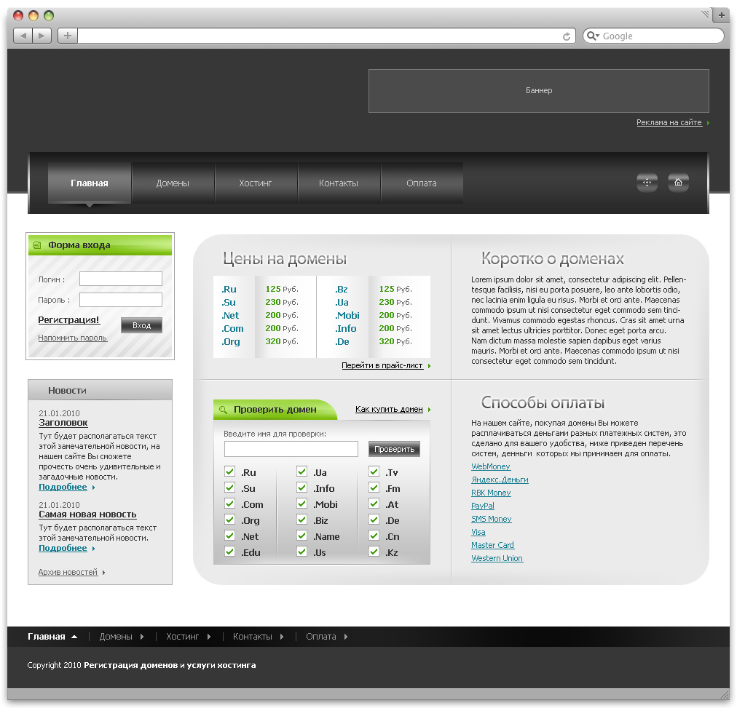
Task: Open a new tab with plus icon
Action: click(722, 15)
